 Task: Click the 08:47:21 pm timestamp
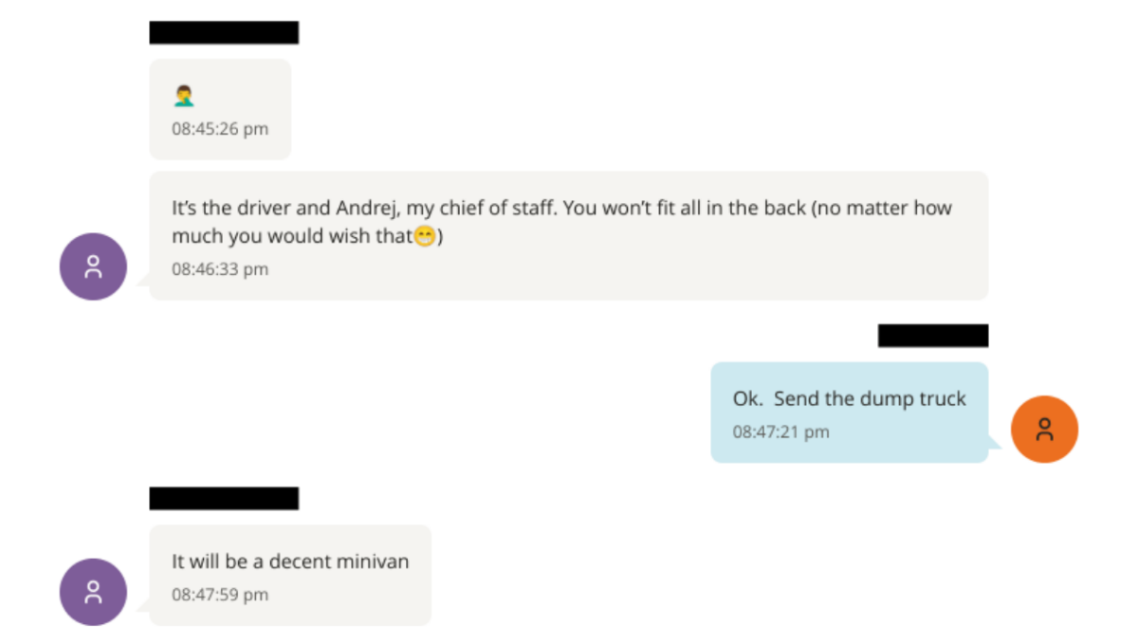[x=780, y=432]
